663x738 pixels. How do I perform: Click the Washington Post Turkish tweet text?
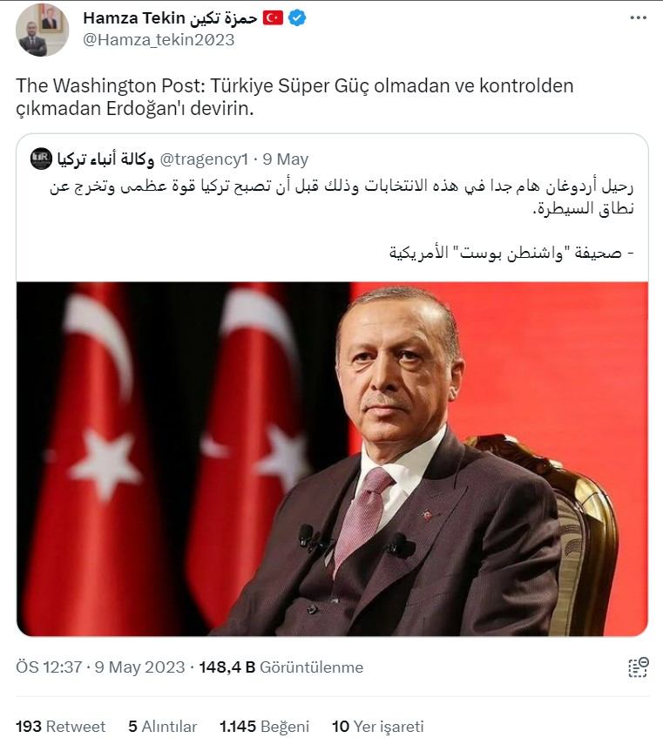(x=295, y=97)
